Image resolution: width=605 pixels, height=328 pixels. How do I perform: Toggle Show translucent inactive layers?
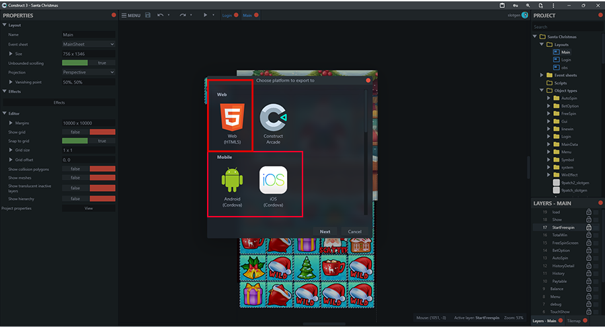point(88,188)
